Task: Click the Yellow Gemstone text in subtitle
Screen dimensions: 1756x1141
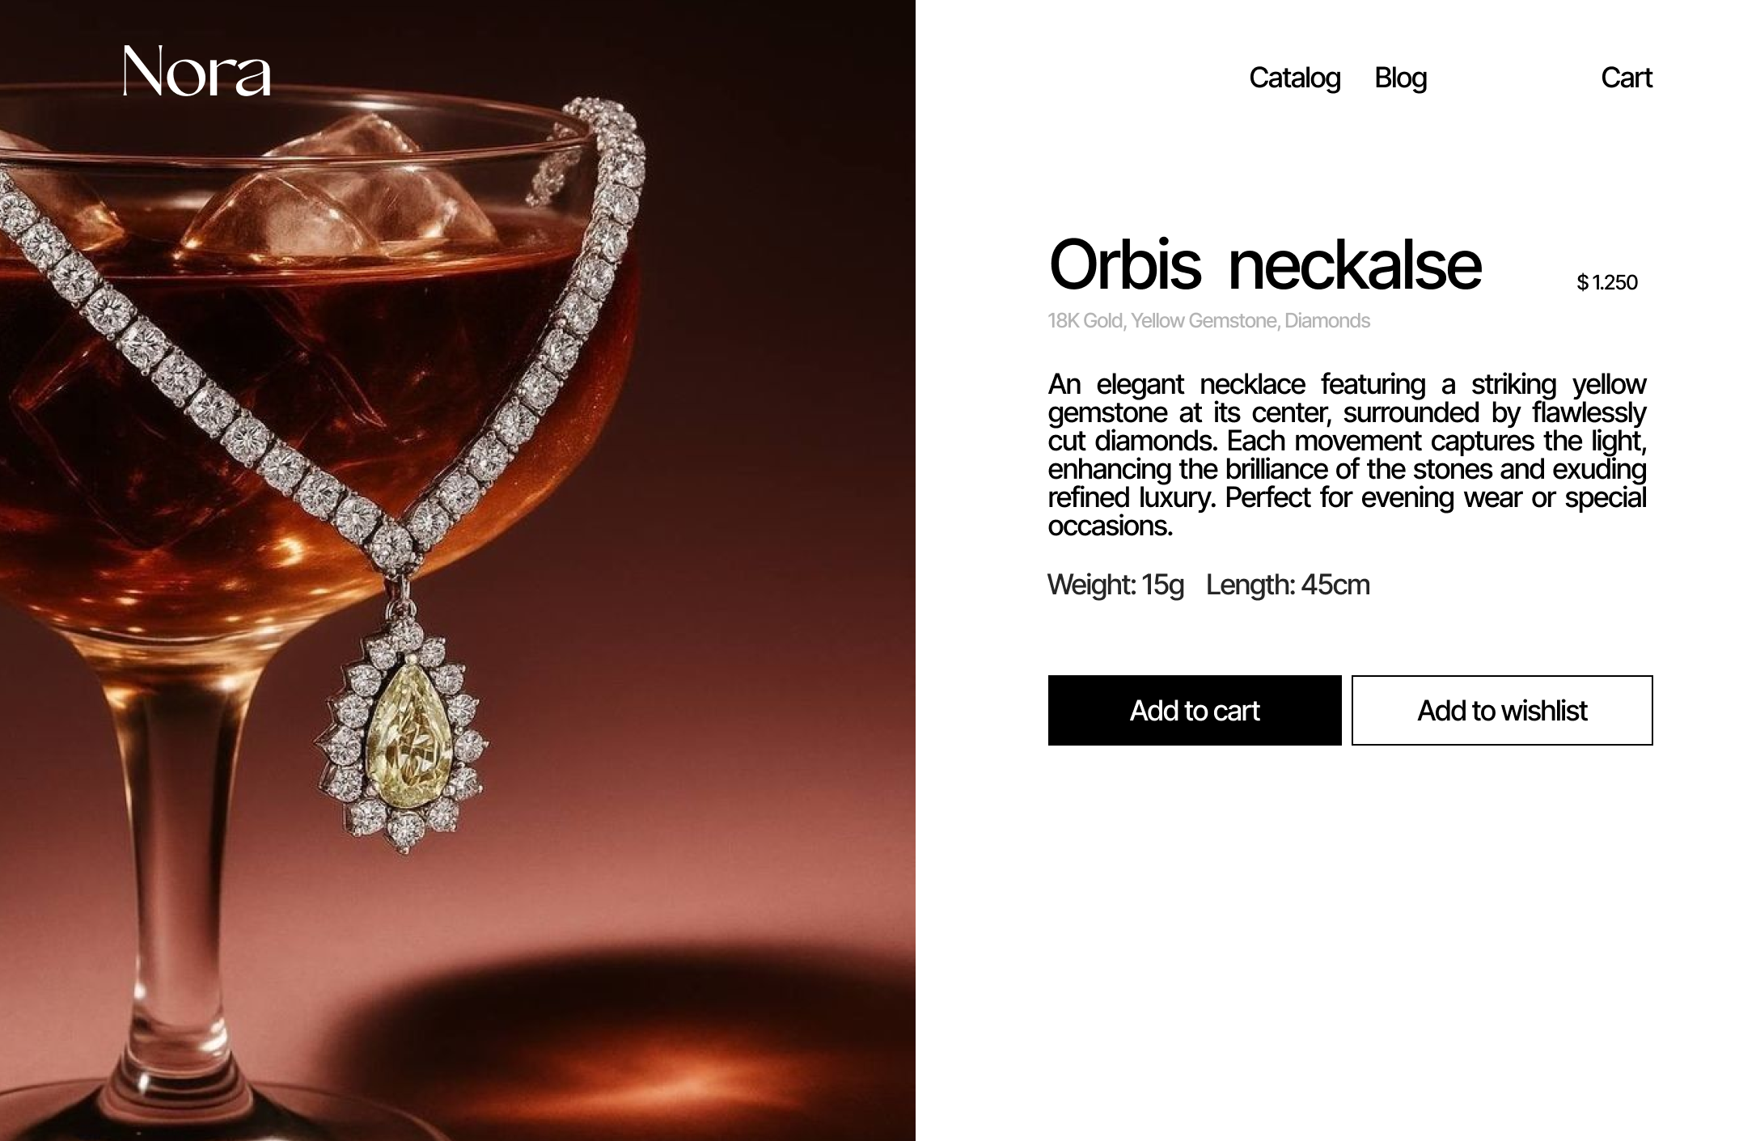Action: click(1204, 321)
